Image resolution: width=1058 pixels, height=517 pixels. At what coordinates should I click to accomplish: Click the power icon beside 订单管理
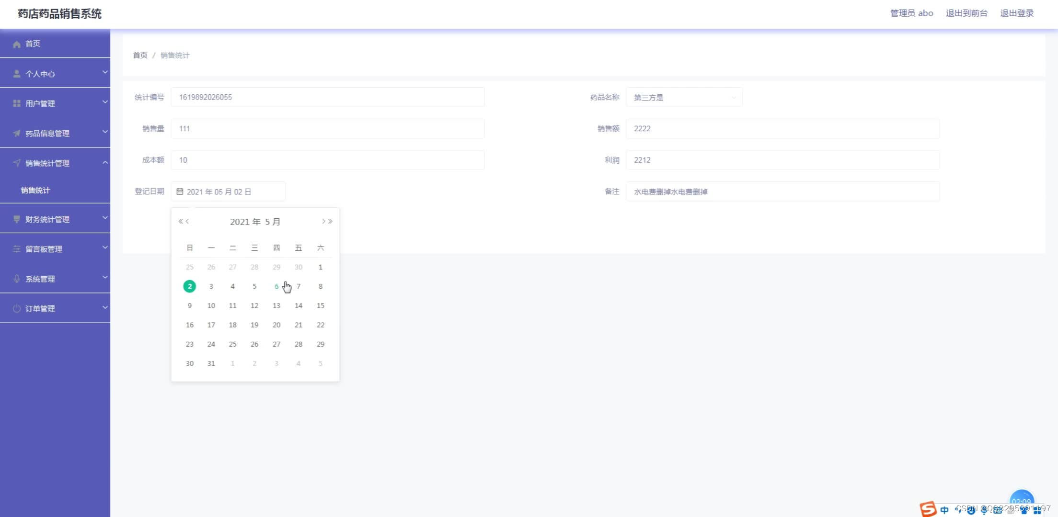pyautogui.click(x=17, y=308)
